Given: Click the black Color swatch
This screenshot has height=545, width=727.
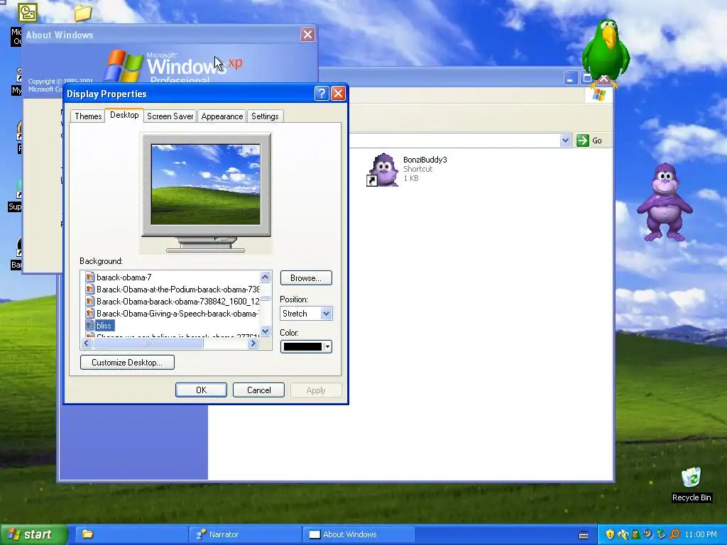Looking at the screenshot, I should tap(302, 346).
